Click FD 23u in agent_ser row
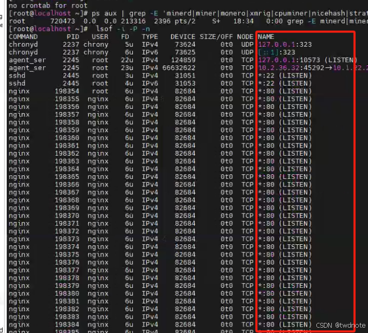Image resolution: width=368 pixels, height=333 pixels. 127,68
